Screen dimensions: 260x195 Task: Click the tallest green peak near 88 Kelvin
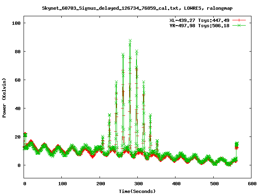pos(130,41)
